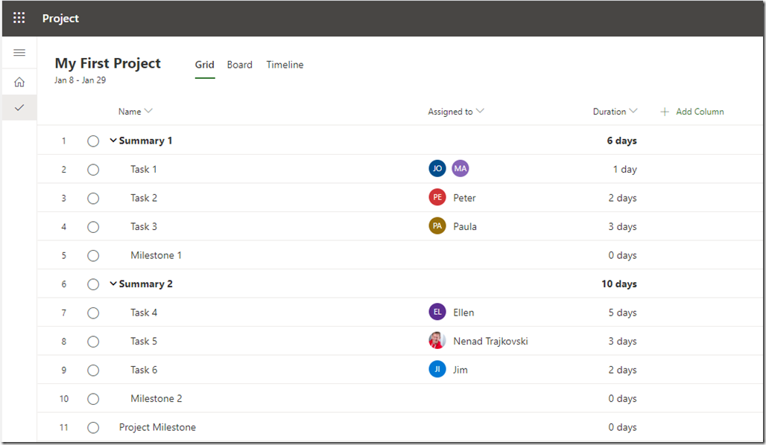Screen dimensions: 766x445
Task: Mark Milestone 2 as complete
Action: [93, 399]
